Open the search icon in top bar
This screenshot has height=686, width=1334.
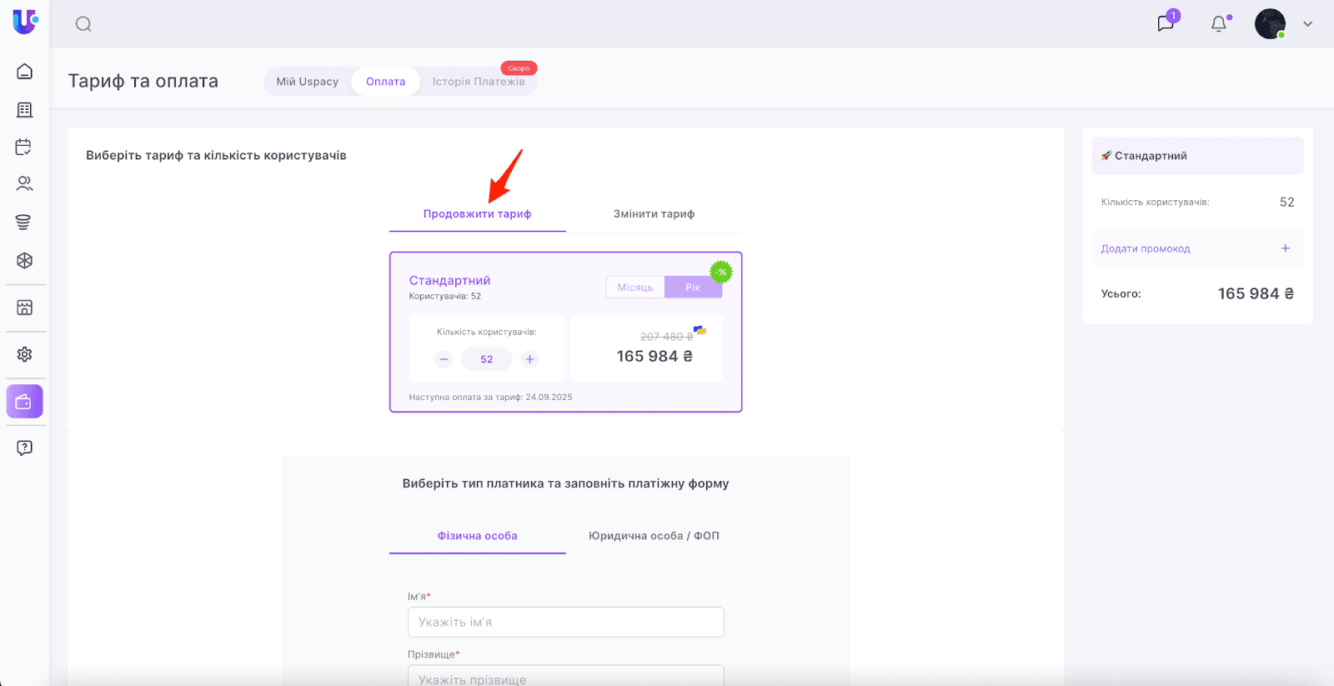click(x=83, y=24)
